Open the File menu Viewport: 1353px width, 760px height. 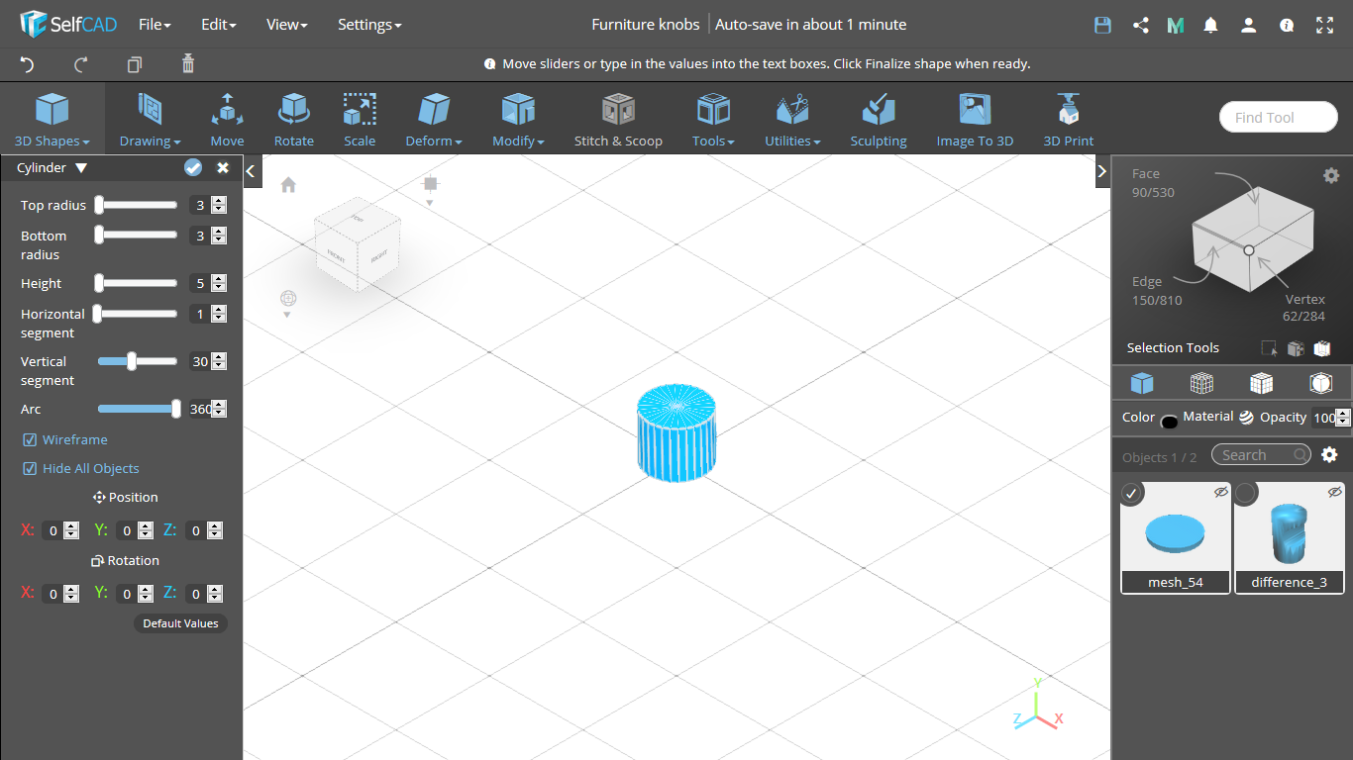[155, 25]
